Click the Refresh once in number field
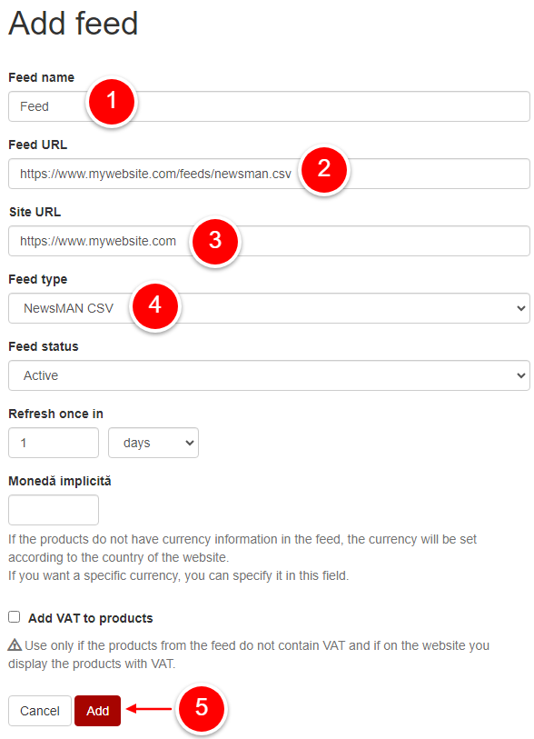This screenshot has width=534, height=739. (54, 443)
